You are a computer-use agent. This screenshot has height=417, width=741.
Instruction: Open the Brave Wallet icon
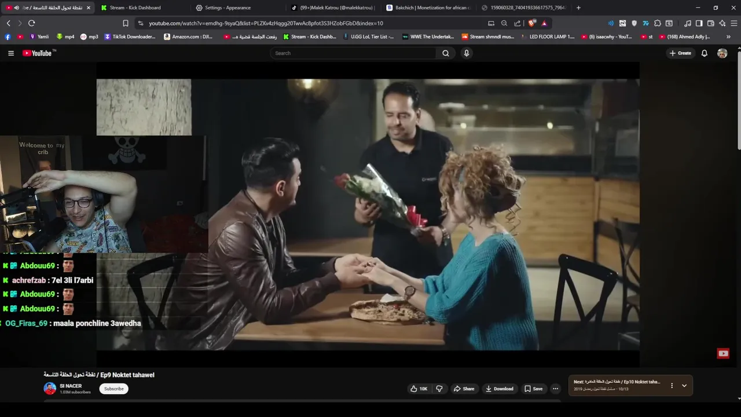tap(710, 23)
